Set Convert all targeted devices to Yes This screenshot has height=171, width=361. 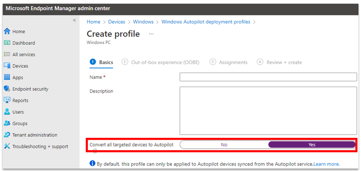pyautogui.click(x=312, y=145)
